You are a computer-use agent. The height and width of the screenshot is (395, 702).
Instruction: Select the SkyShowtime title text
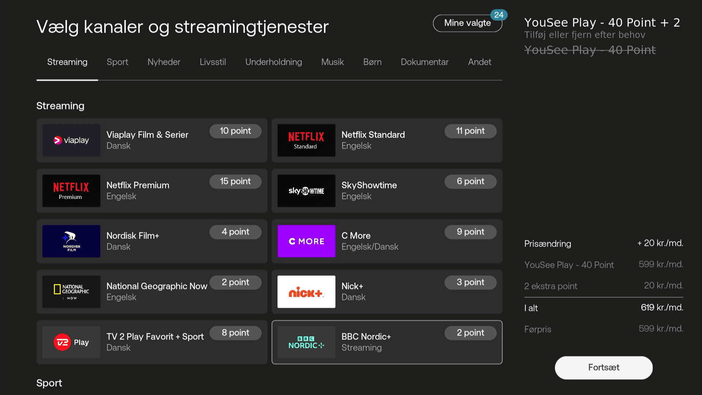(x=369, y=185)
